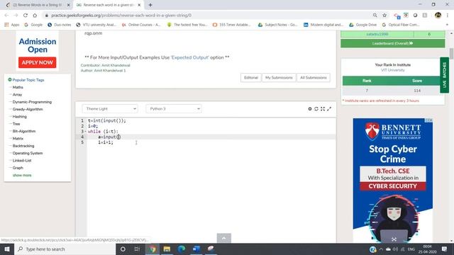Open File Explorer from taskbar
This screenshot has width=454, height=255.
(167, 249)
